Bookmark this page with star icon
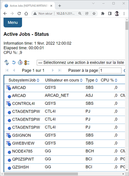The height and width of the screenshot is (176, 129). (x=94, y=13)
